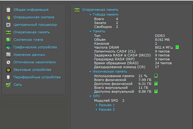Click the mouse icon for Периферийные устройства
Image resolution: width=193 pixels, height=129 pixels.
pos(8,77)
